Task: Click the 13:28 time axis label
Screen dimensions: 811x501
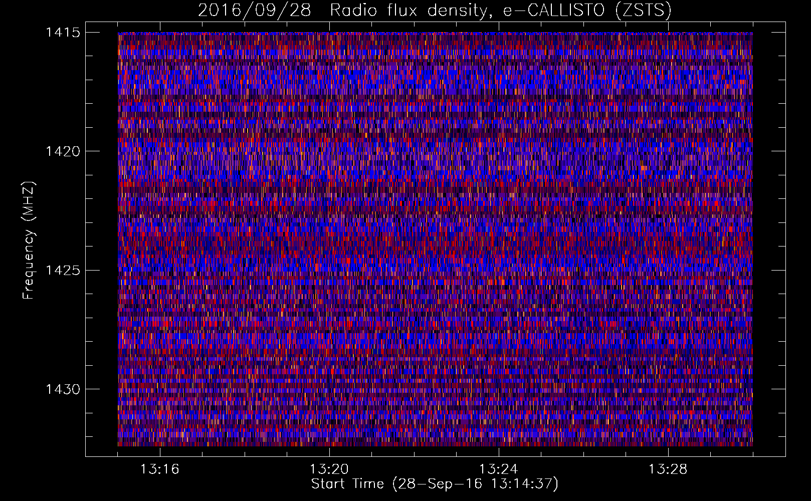Action: (668, 469)
